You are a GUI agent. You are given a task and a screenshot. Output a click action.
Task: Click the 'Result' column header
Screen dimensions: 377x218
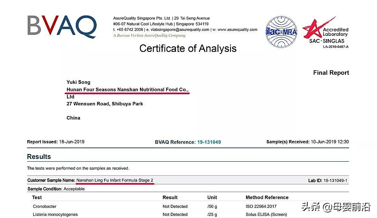point(170,197)
